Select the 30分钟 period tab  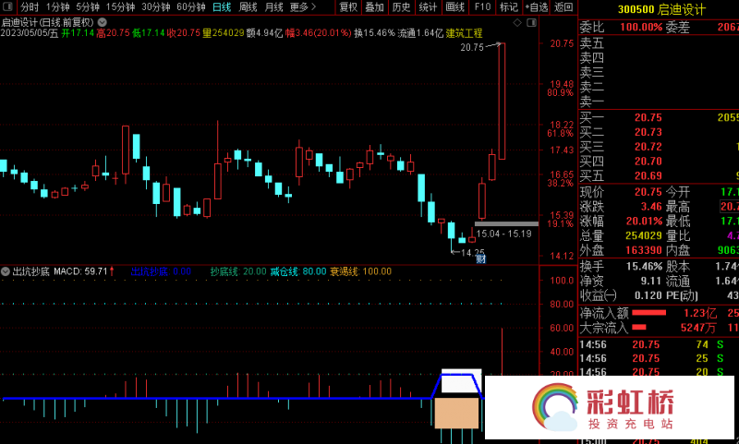pyautogui.click(x=156, y=7)
